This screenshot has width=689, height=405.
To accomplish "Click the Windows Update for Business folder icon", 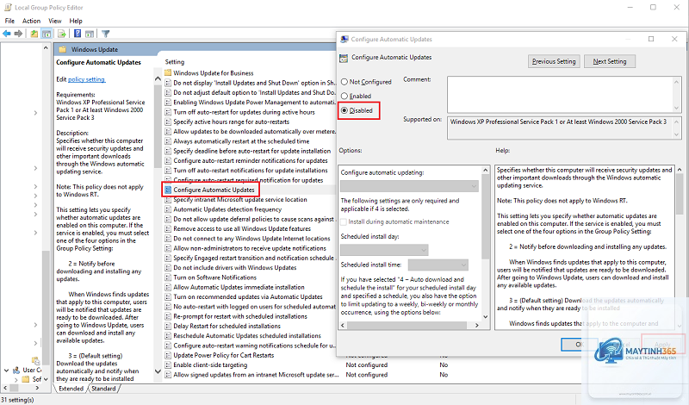I will (x=168, y=73).
